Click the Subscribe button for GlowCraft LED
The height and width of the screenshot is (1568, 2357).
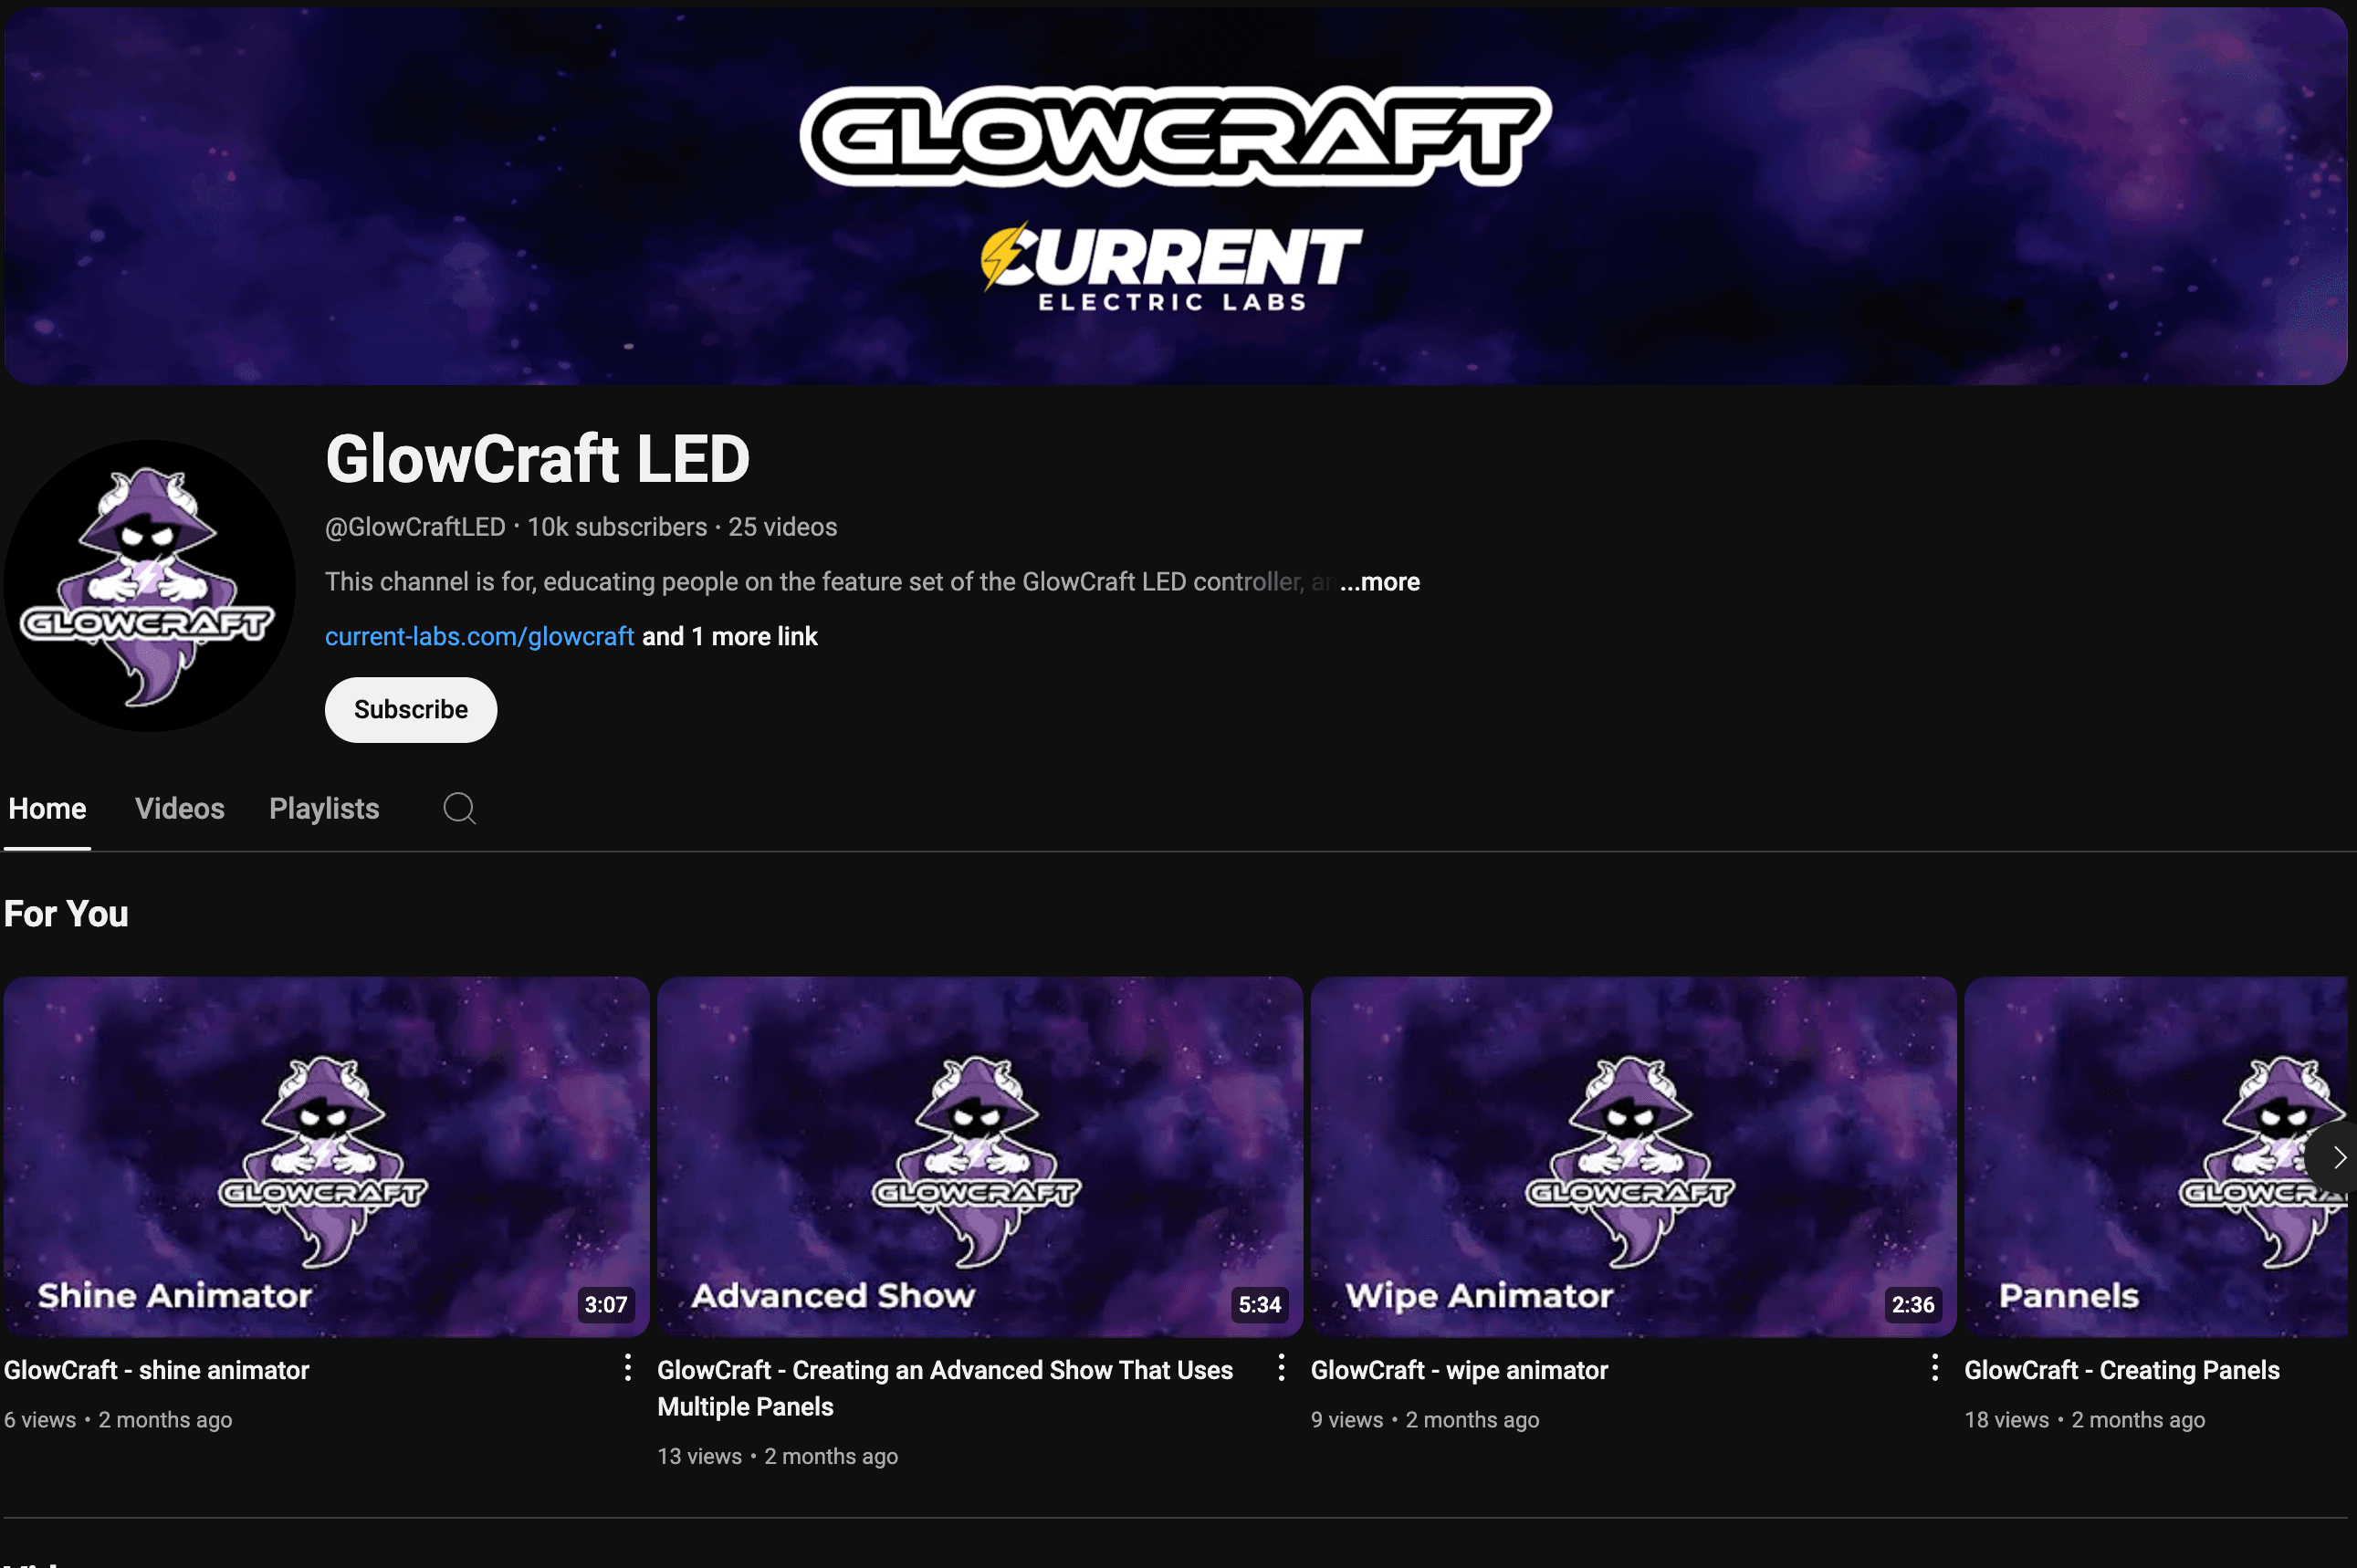411,709
